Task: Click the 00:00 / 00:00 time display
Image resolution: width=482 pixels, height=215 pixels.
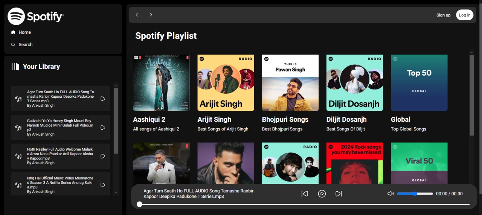Action: (449, 194)
